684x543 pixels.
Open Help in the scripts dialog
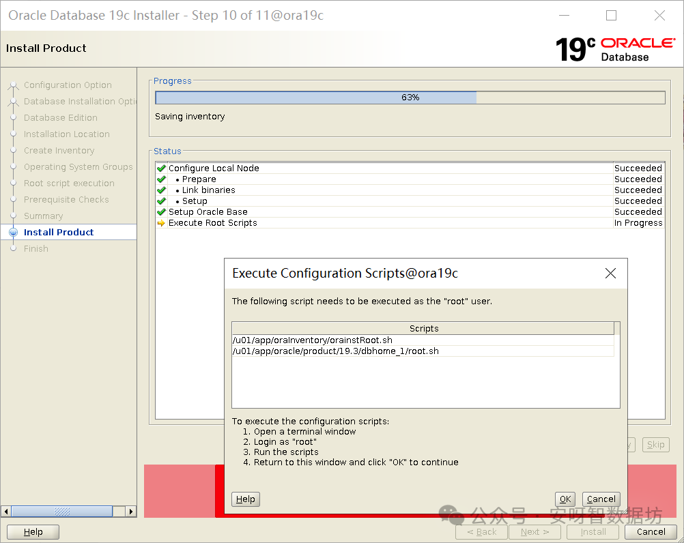(x=246, y=499)
